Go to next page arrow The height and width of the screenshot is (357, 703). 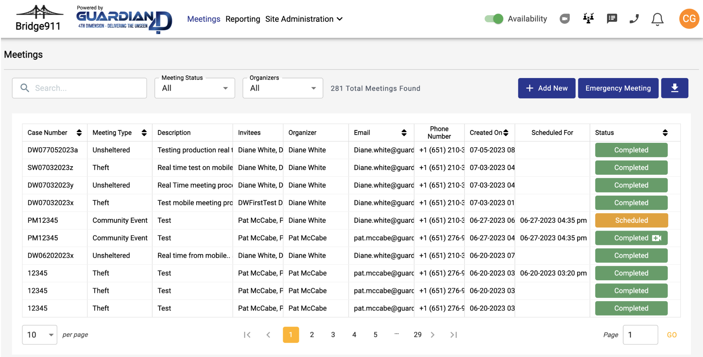433,335
